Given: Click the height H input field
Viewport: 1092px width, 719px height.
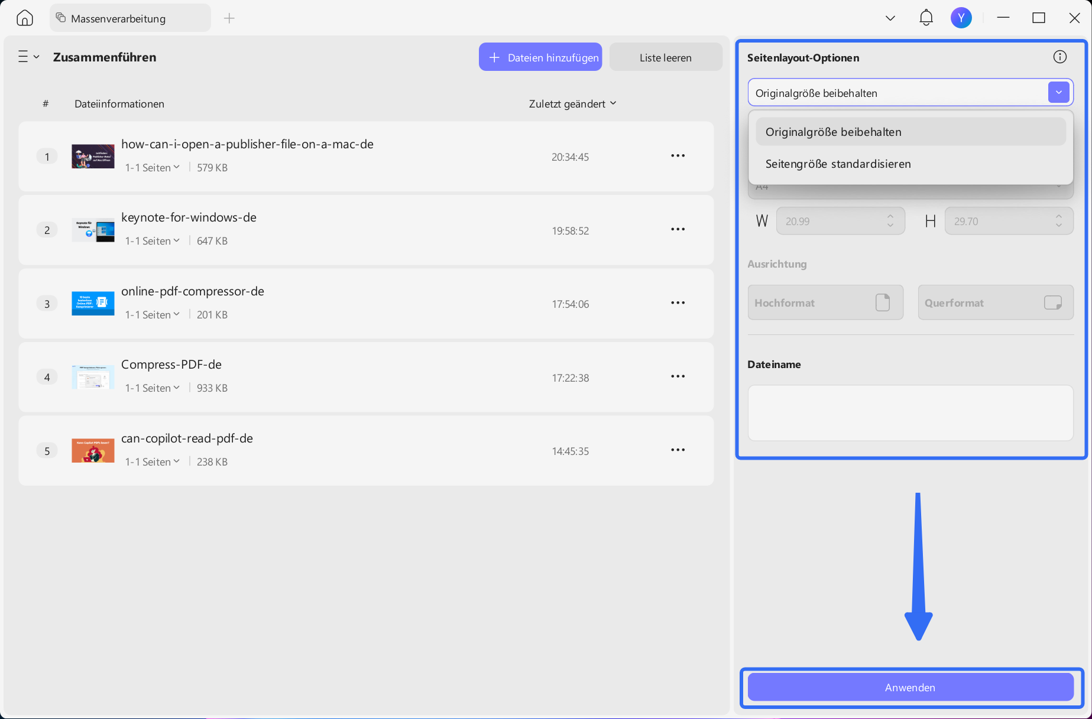Looking at the screenshot, I should [1009, 221].
